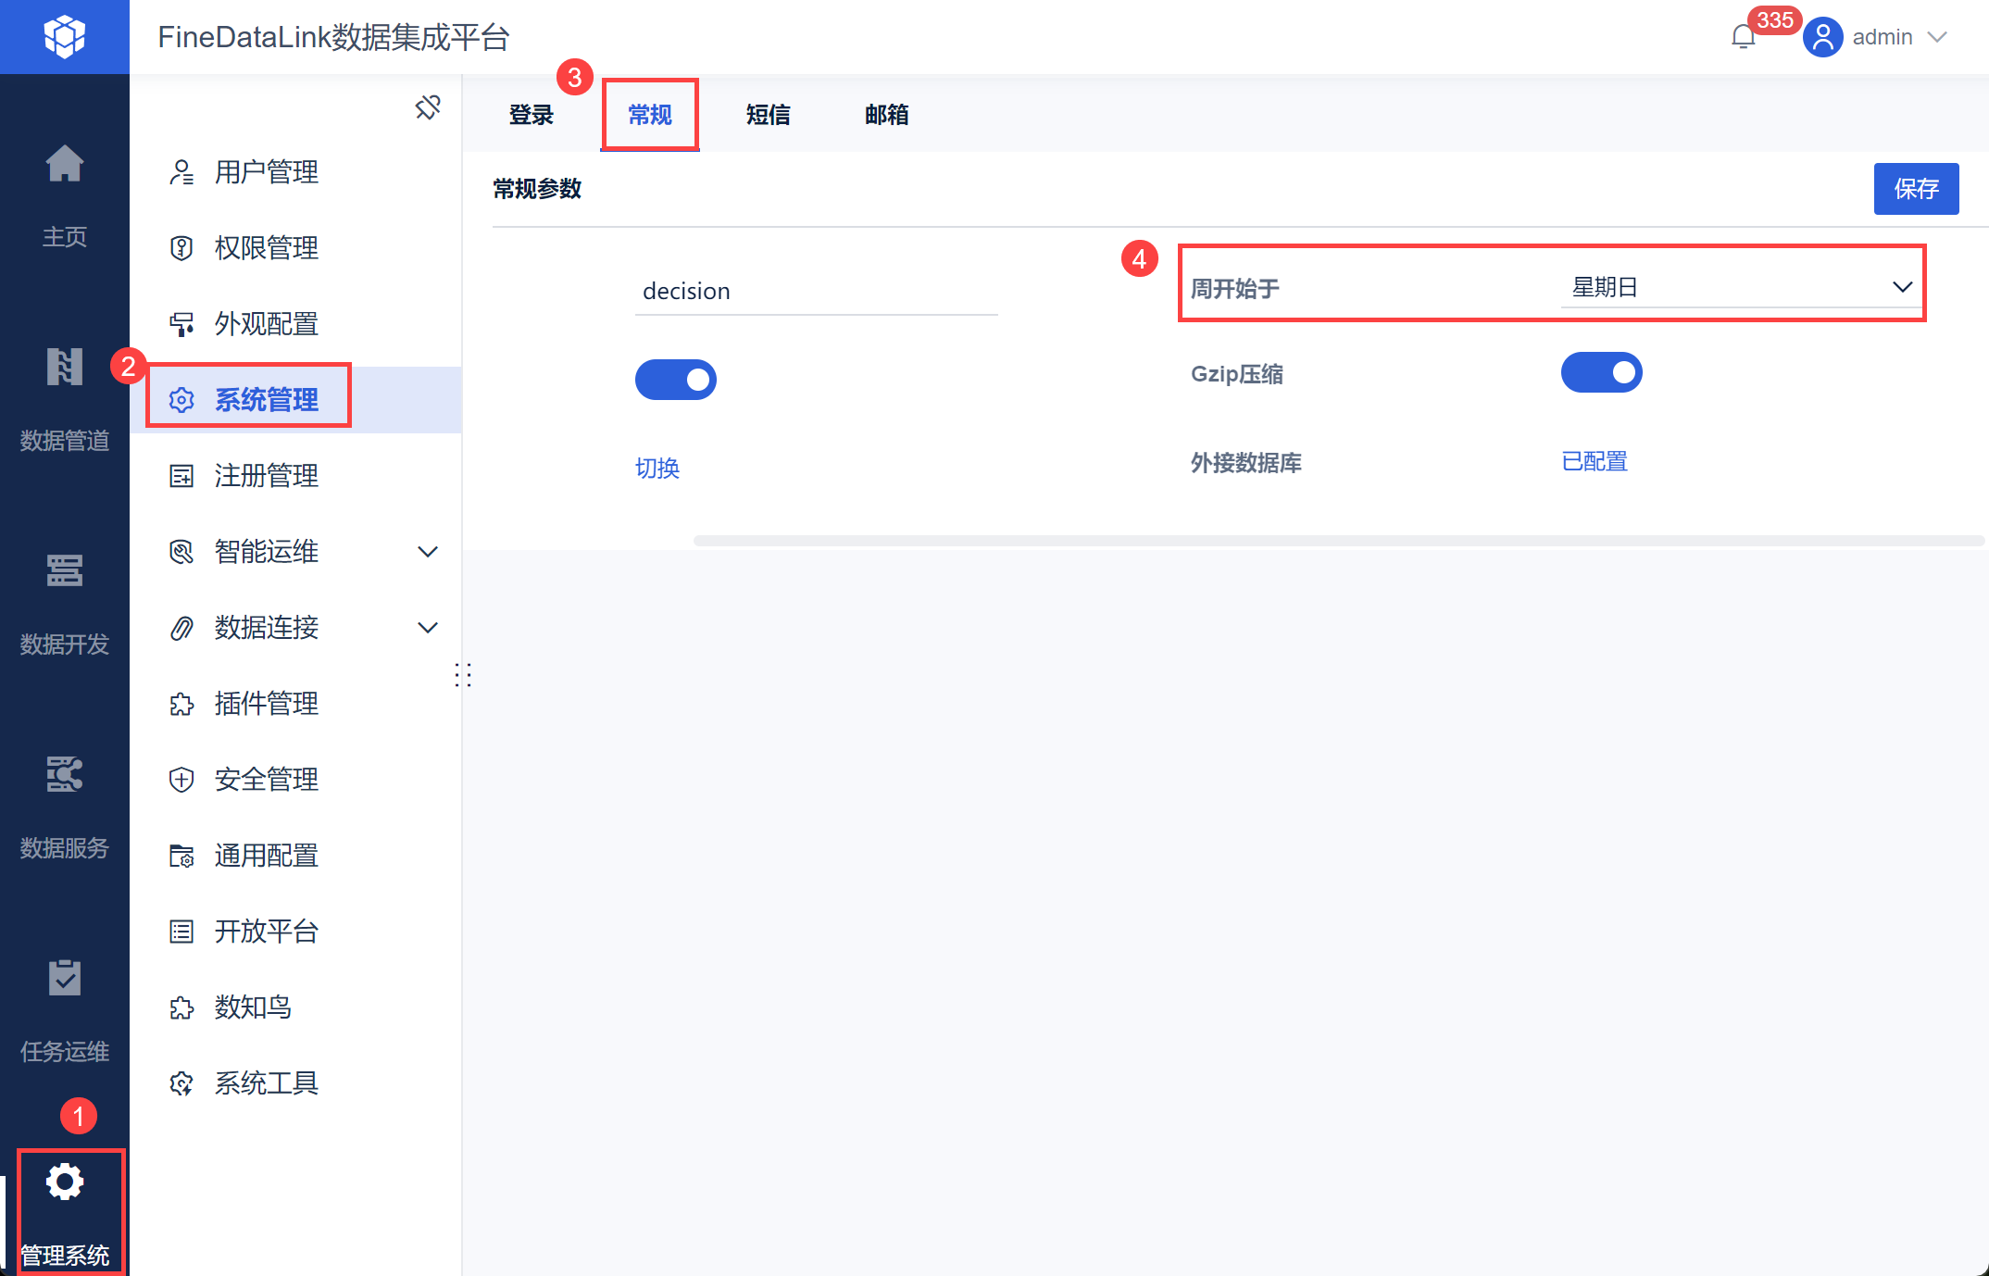
Task: Open 数据开发 module icon
Action: [x=64, y=571]
